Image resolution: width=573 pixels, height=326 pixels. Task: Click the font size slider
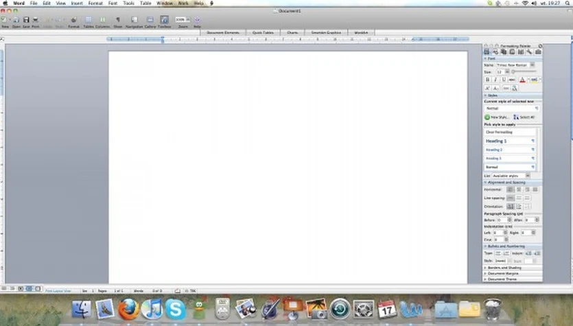pyautogui.click(x=524, y=71)
